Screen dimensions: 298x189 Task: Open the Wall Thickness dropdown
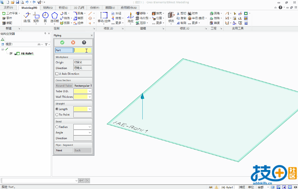pos(90,97)
